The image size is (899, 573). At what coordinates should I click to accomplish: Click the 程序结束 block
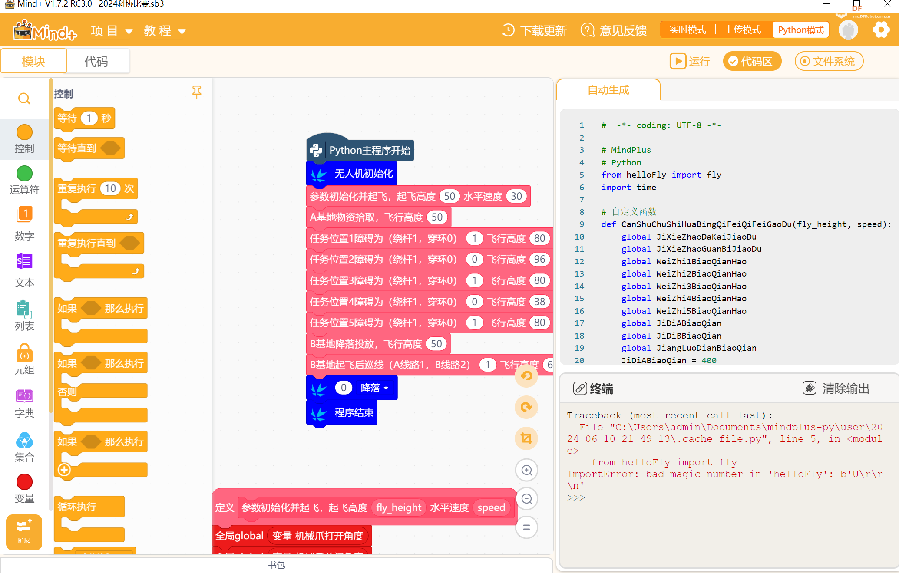pyautogui.click(x=342, y=412)
